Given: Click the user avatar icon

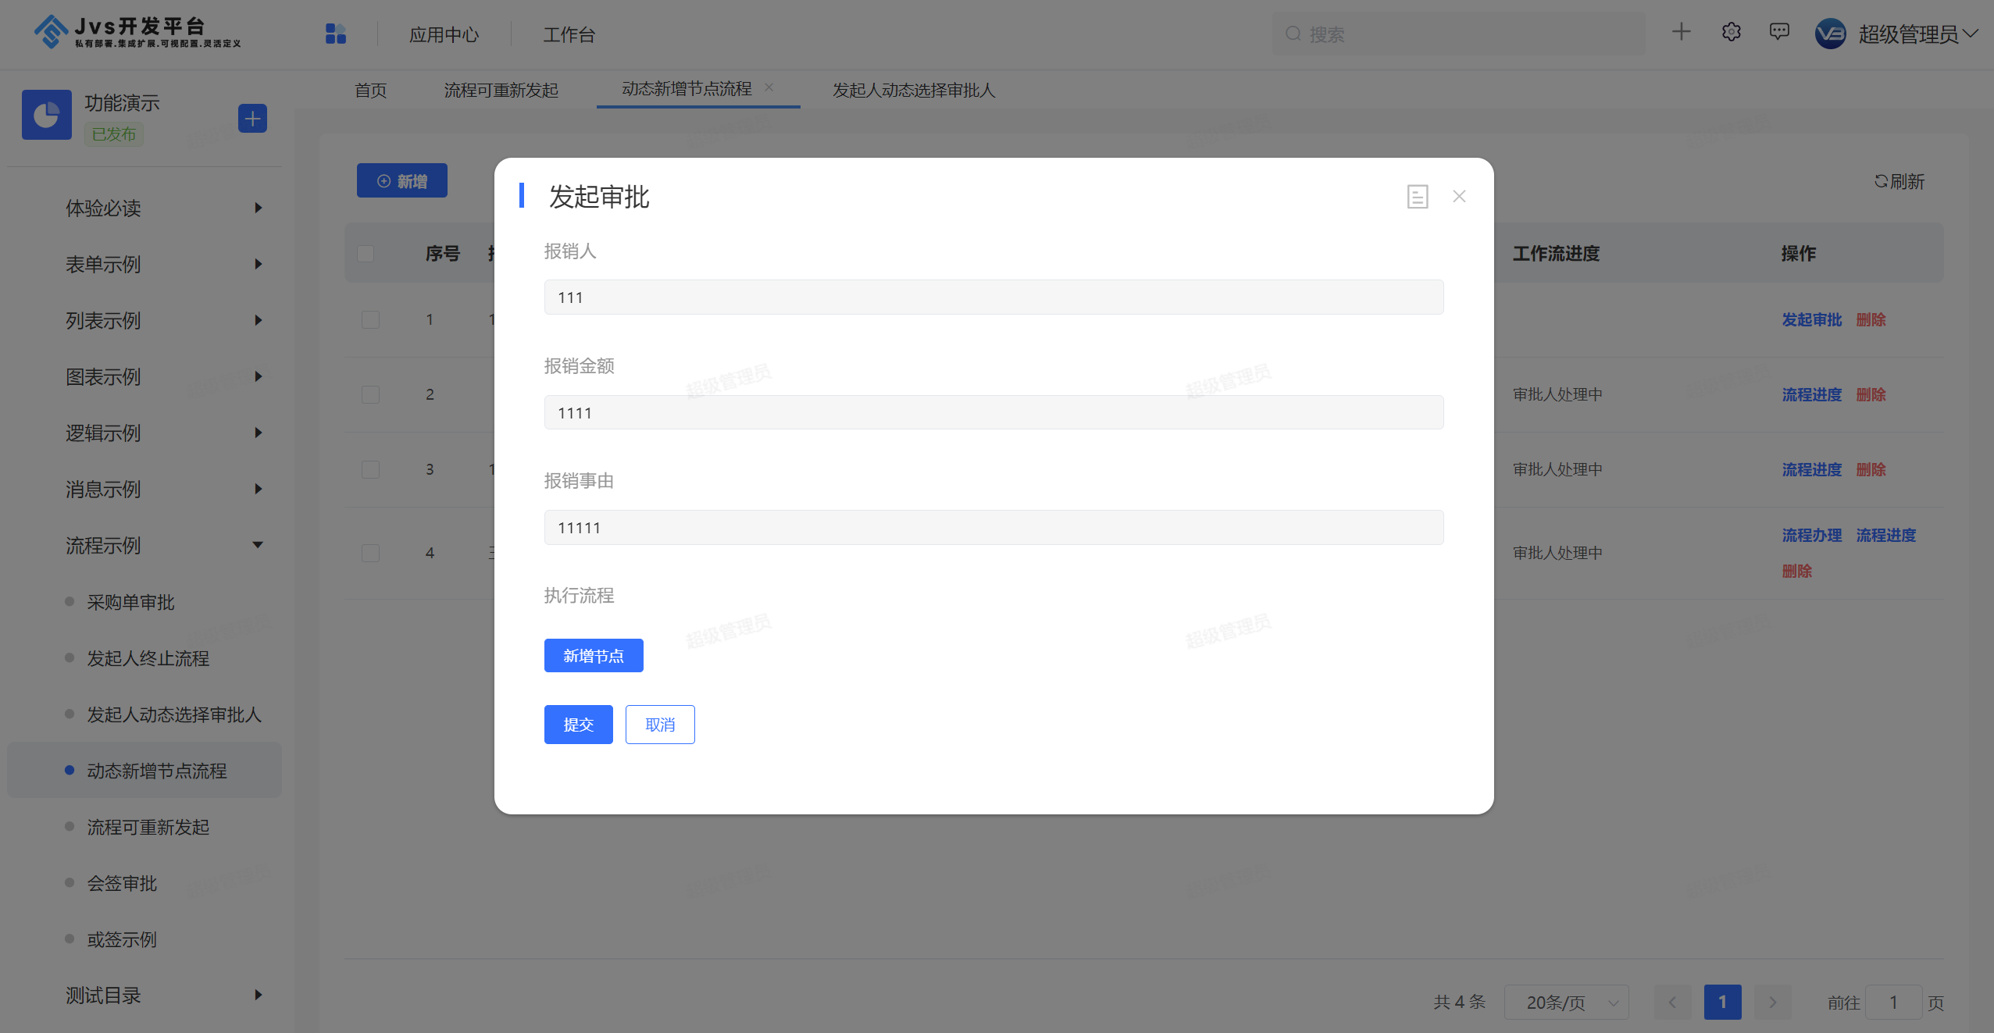Looking at the screenshot, I should click(1830, 34).
